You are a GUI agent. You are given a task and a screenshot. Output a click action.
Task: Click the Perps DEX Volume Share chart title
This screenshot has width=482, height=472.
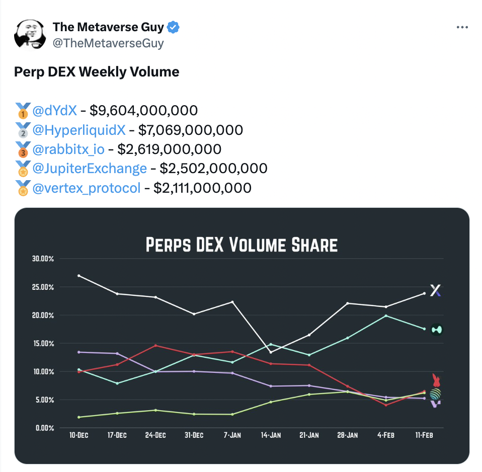coord(242,245)
